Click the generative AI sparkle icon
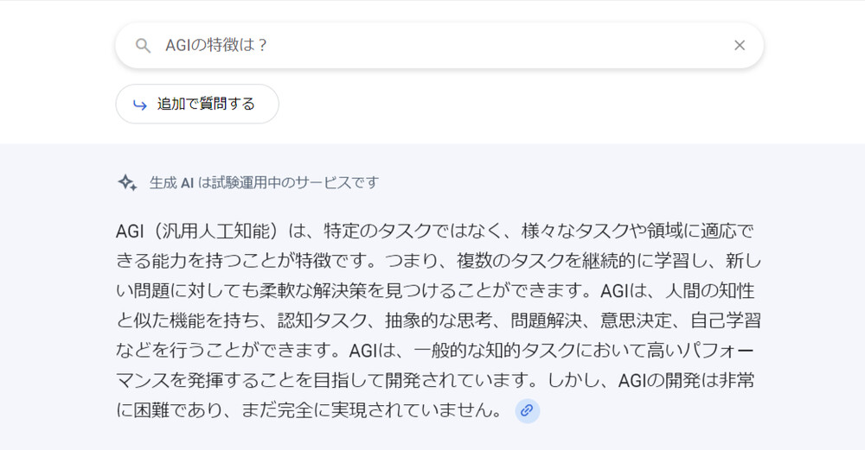This screenshot has width=865, height=450. [x=127, y=182]
